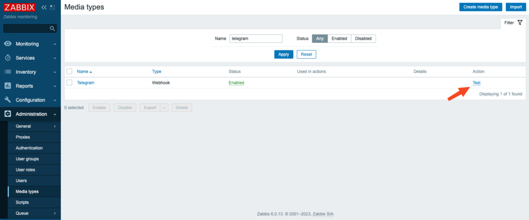
Task: Click the Disable bulk action button
Action: tap(125, 108)
